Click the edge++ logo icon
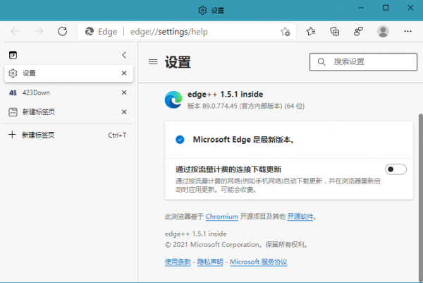Viewport: 423px width, 283px height. coord(173,100)
